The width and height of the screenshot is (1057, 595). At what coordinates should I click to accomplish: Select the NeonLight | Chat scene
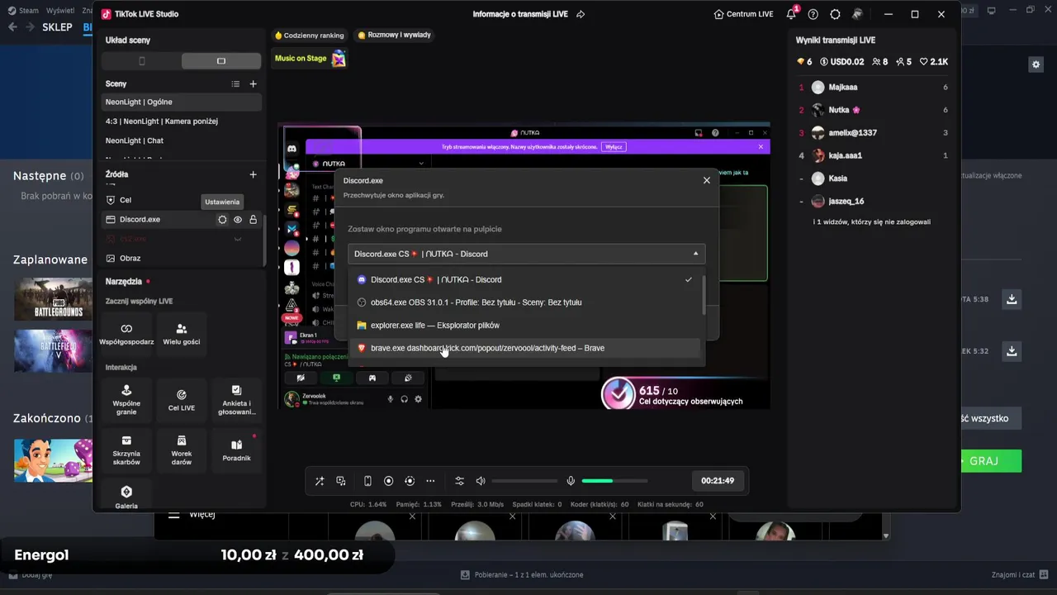pyautogui.click(x=182, y=140)
